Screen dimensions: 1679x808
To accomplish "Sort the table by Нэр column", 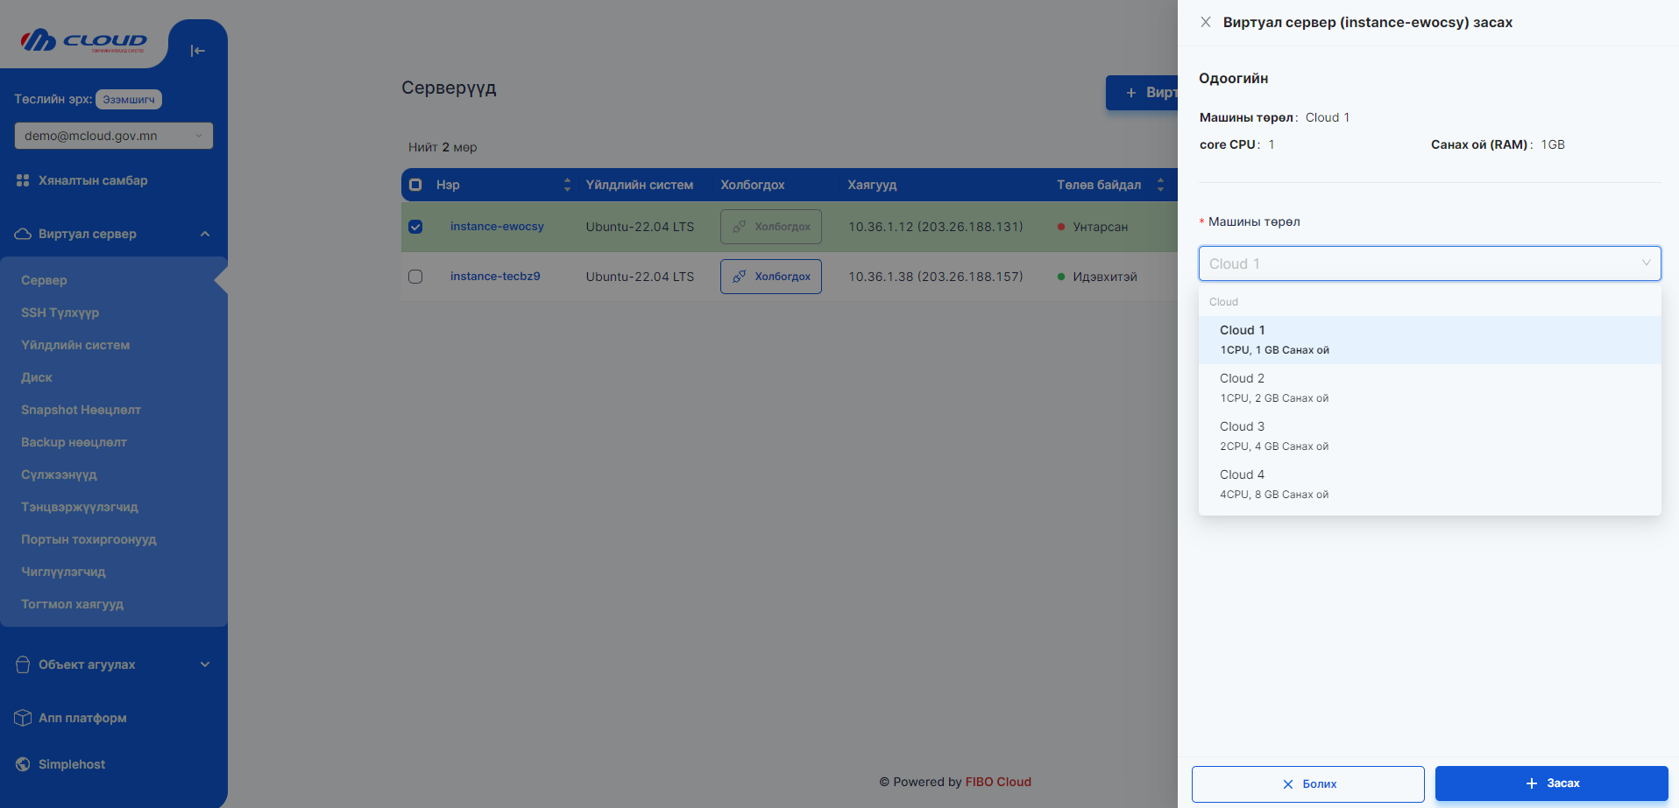I will point(567,185).
